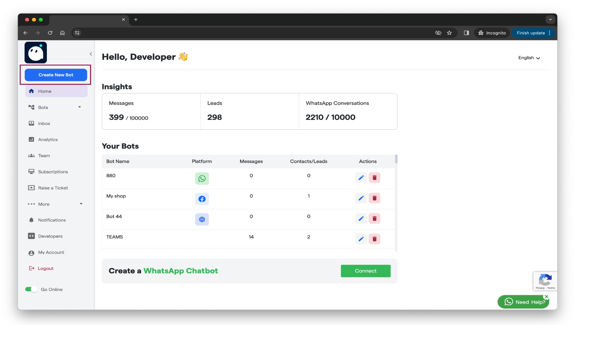
Task: Click the Notifications bell icon
Action: (31, 220)
